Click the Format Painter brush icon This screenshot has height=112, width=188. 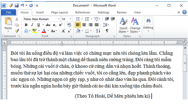(x=17, y=31)
